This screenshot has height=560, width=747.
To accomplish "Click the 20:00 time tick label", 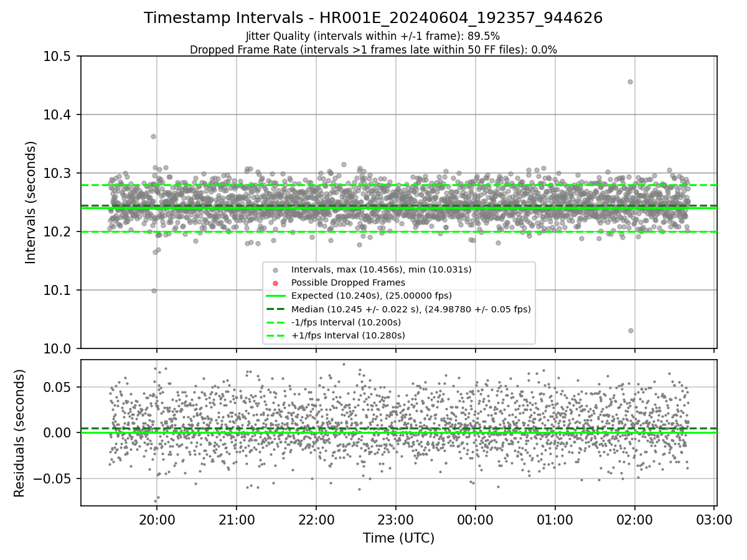I will pos(156,520).
